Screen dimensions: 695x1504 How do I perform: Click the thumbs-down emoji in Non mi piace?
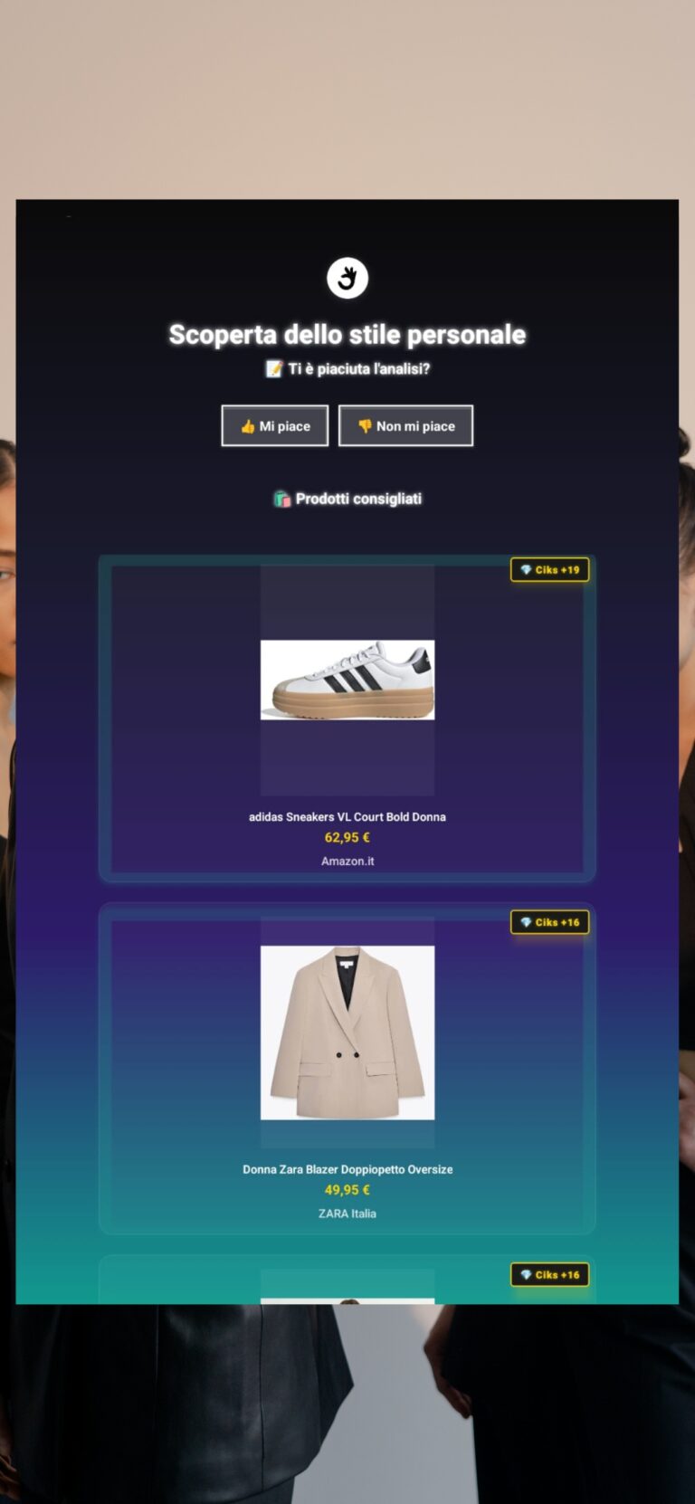click(x=365, y=426)
